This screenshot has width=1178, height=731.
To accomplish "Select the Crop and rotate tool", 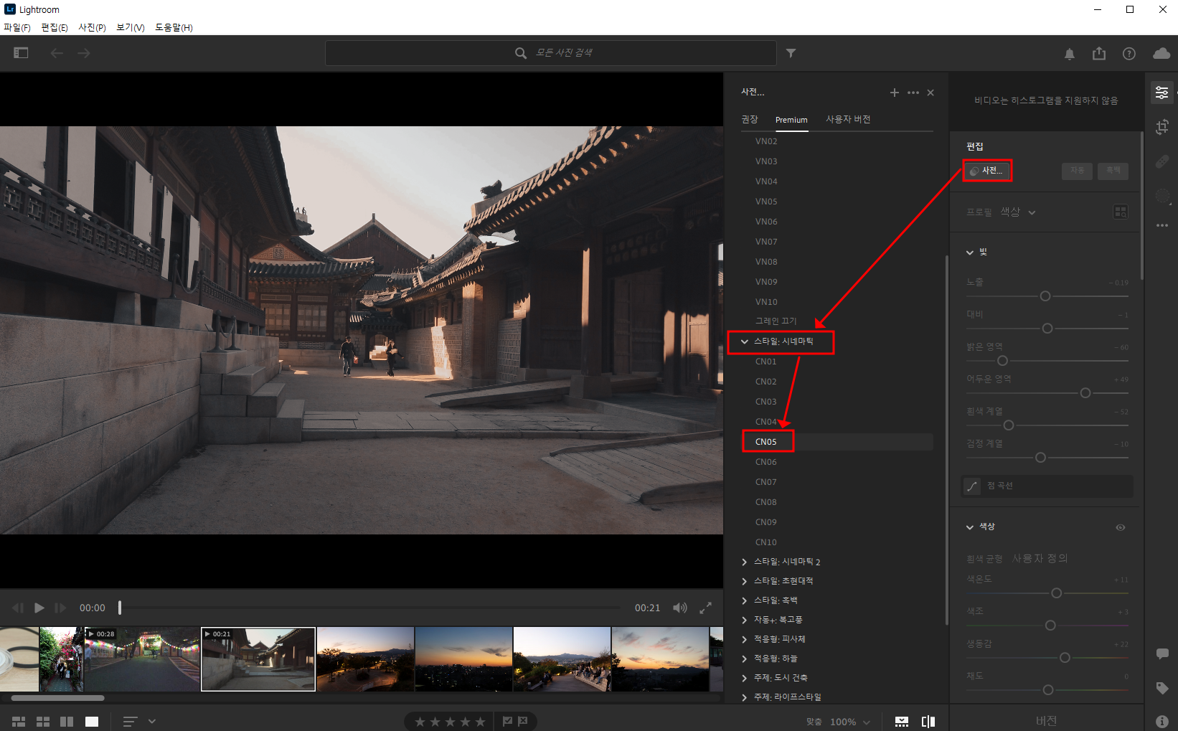I will (1162, 127).
